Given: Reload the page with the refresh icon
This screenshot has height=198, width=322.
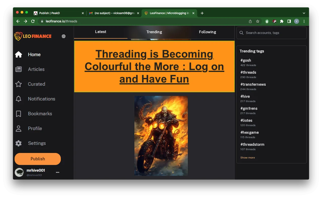Looking at the screenshot, I should pyautogui.click(x=33, y=21).
